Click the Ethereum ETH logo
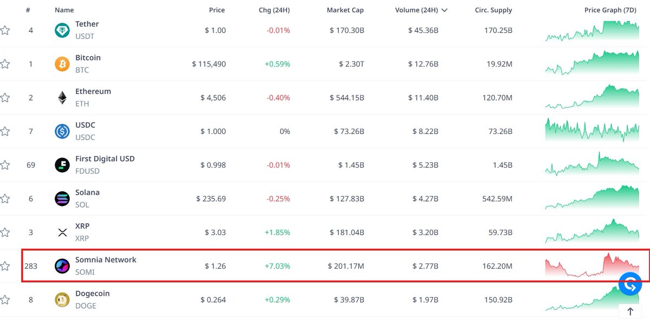This screenshot has height=320, width=650. tap(62, 97)
